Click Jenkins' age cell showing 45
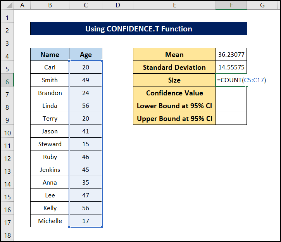The image size is (281, 242). point(86,170)
